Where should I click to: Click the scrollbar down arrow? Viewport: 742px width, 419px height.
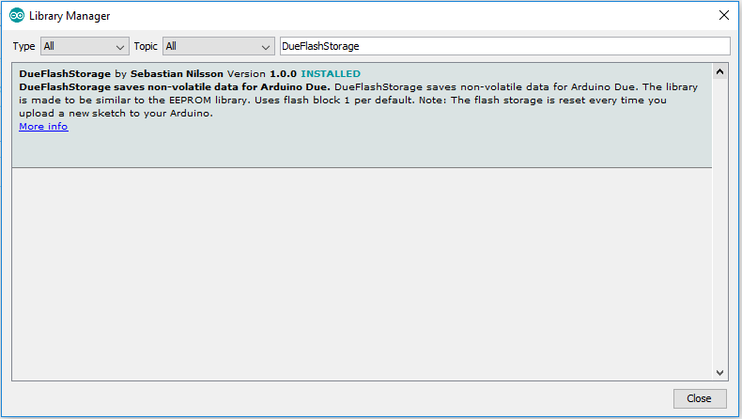(x=719, y=373)
